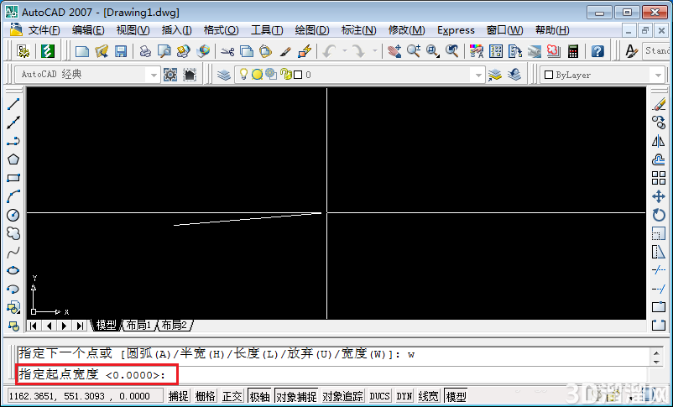Open the Help question mark icon
Screen dimensions: 673x407
click(597, 51)
